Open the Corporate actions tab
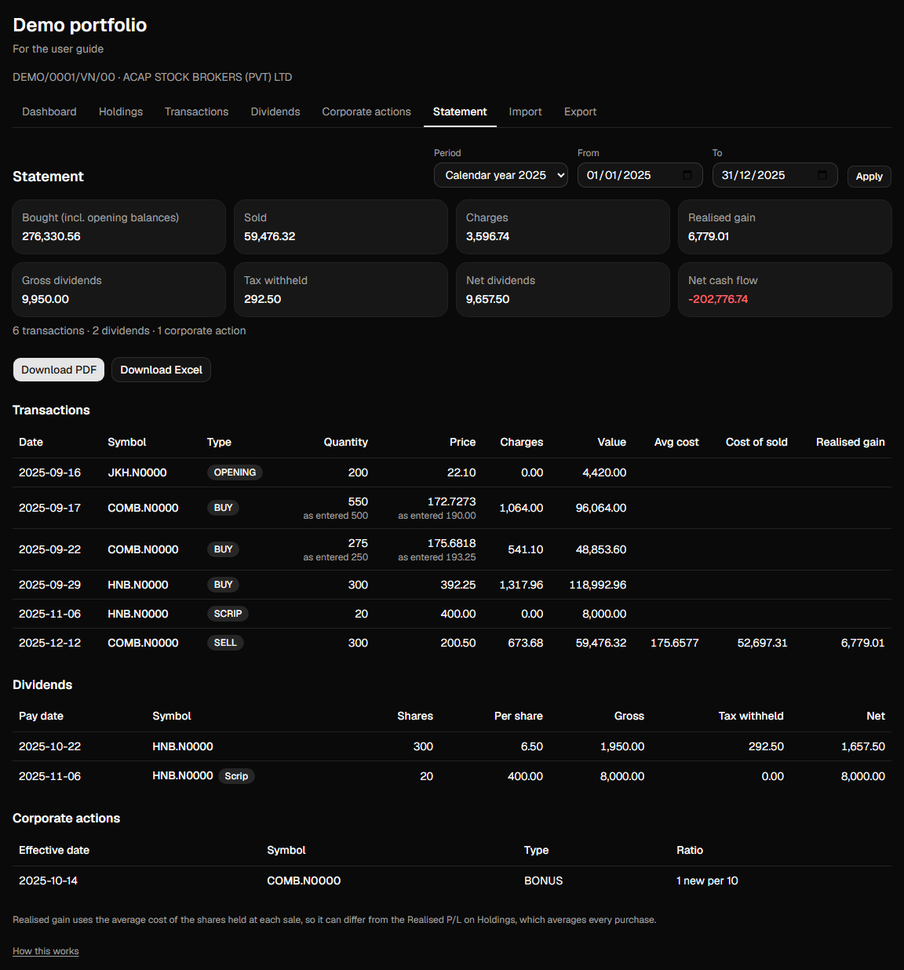Screen dimensions: 904x970 point(366,111)
